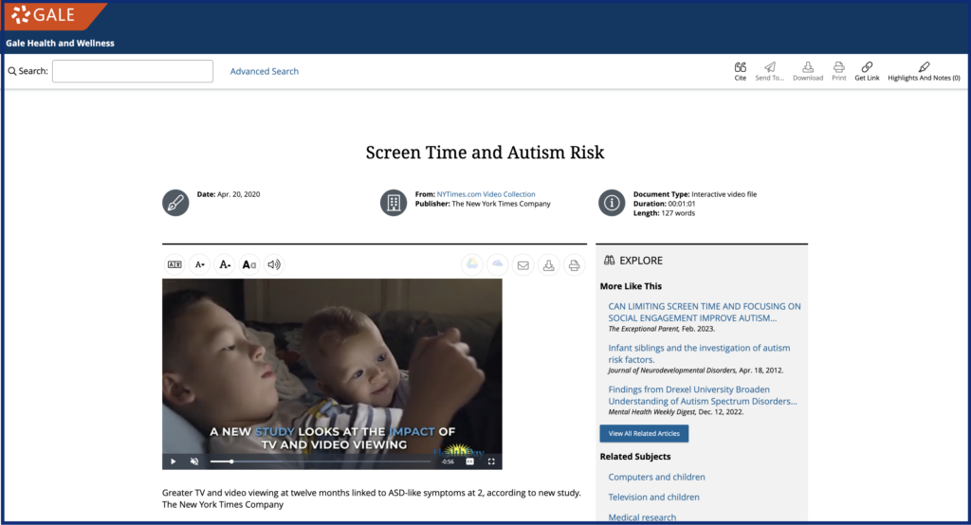Decrease font size dropdown button
The image size is (971, 525).
200,265
